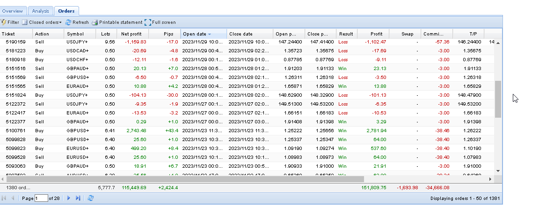Click the vertical scrollbar thumb
This screenshot has height=206, width=539.
click(498, 98)
